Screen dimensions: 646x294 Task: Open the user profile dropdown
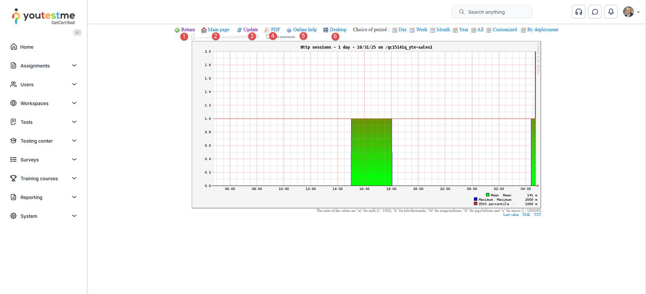coord(631,12)
